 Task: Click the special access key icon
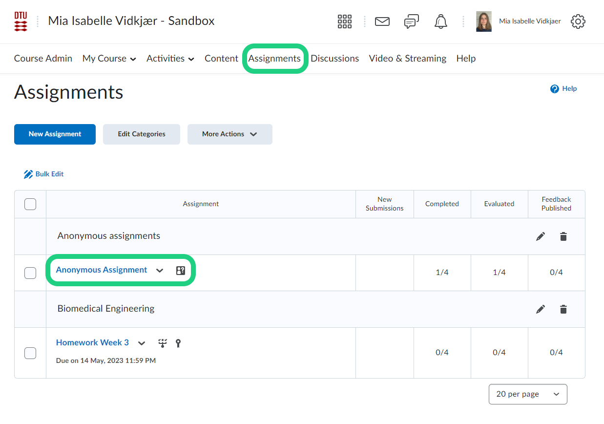click(x=178, y=343)
